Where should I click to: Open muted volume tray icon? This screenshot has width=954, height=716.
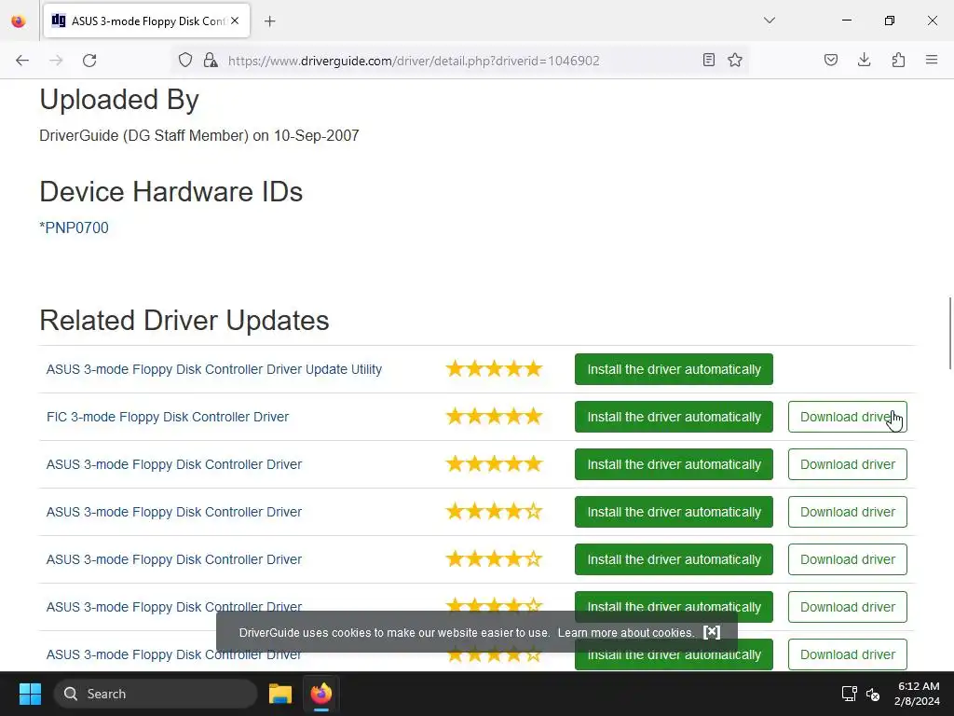[x=873, y=694]
